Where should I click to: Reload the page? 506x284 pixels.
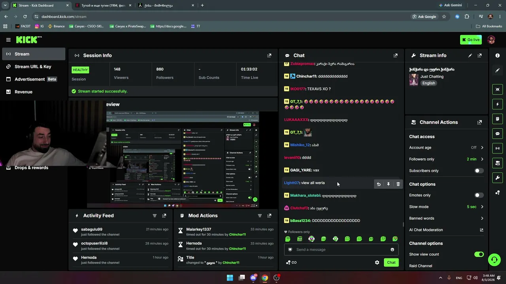pos(25,17)
